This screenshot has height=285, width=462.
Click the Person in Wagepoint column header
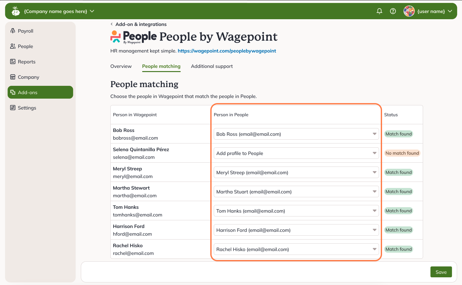click(135, 115)
